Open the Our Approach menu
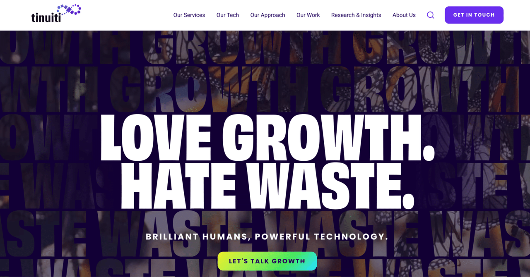This screenshot has width=530, height=277. pyautogui.click(x=267, y=15)
